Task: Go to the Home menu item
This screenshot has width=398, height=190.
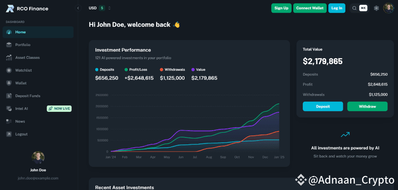Action: pos(21,32)
